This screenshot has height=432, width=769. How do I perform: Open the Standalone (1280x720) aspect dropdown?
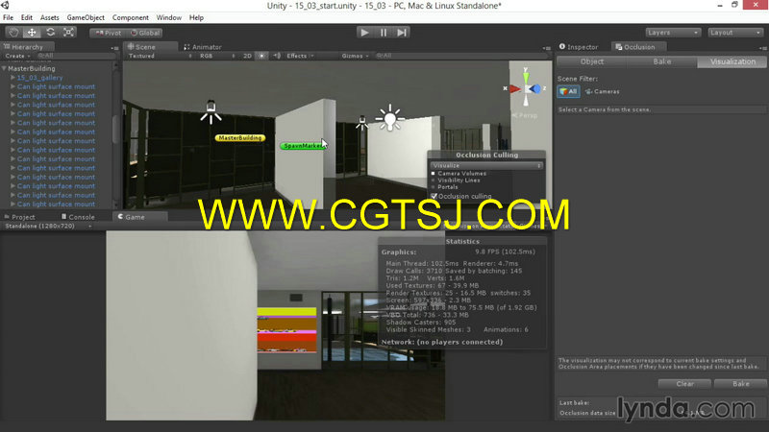pyautogui.click(x=48, y=227)
